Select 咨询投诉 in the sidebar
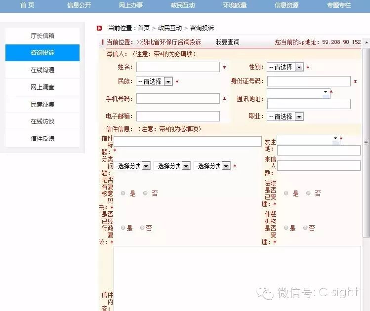 pos(42,53)
